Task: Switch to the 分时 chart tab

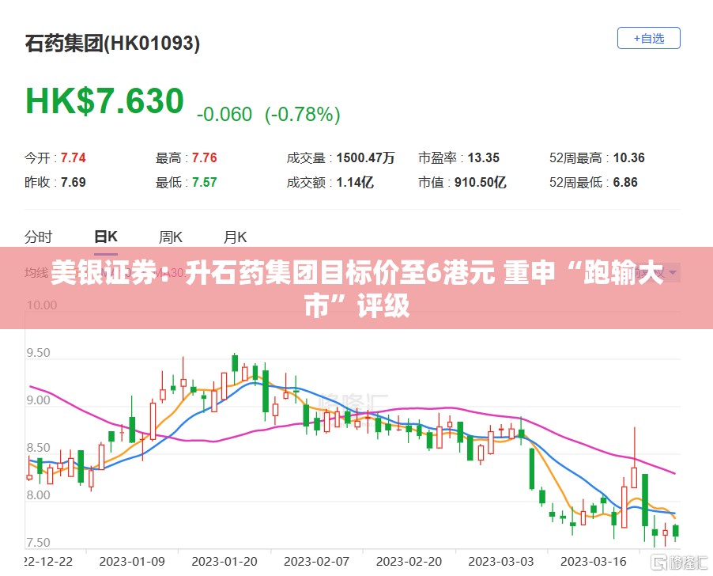Action: 38,237
